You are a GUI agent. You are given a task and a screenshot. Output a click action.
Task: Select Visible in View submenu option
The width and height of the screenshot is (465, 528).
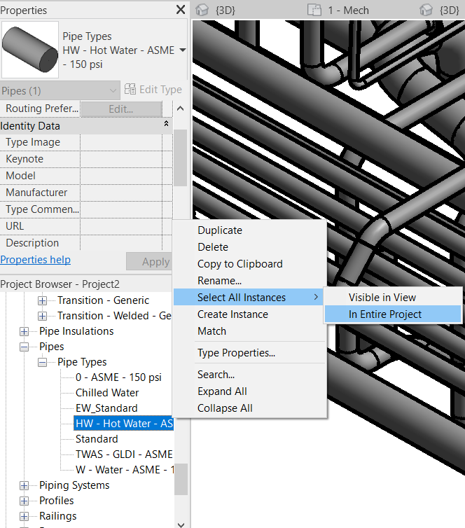382,298
